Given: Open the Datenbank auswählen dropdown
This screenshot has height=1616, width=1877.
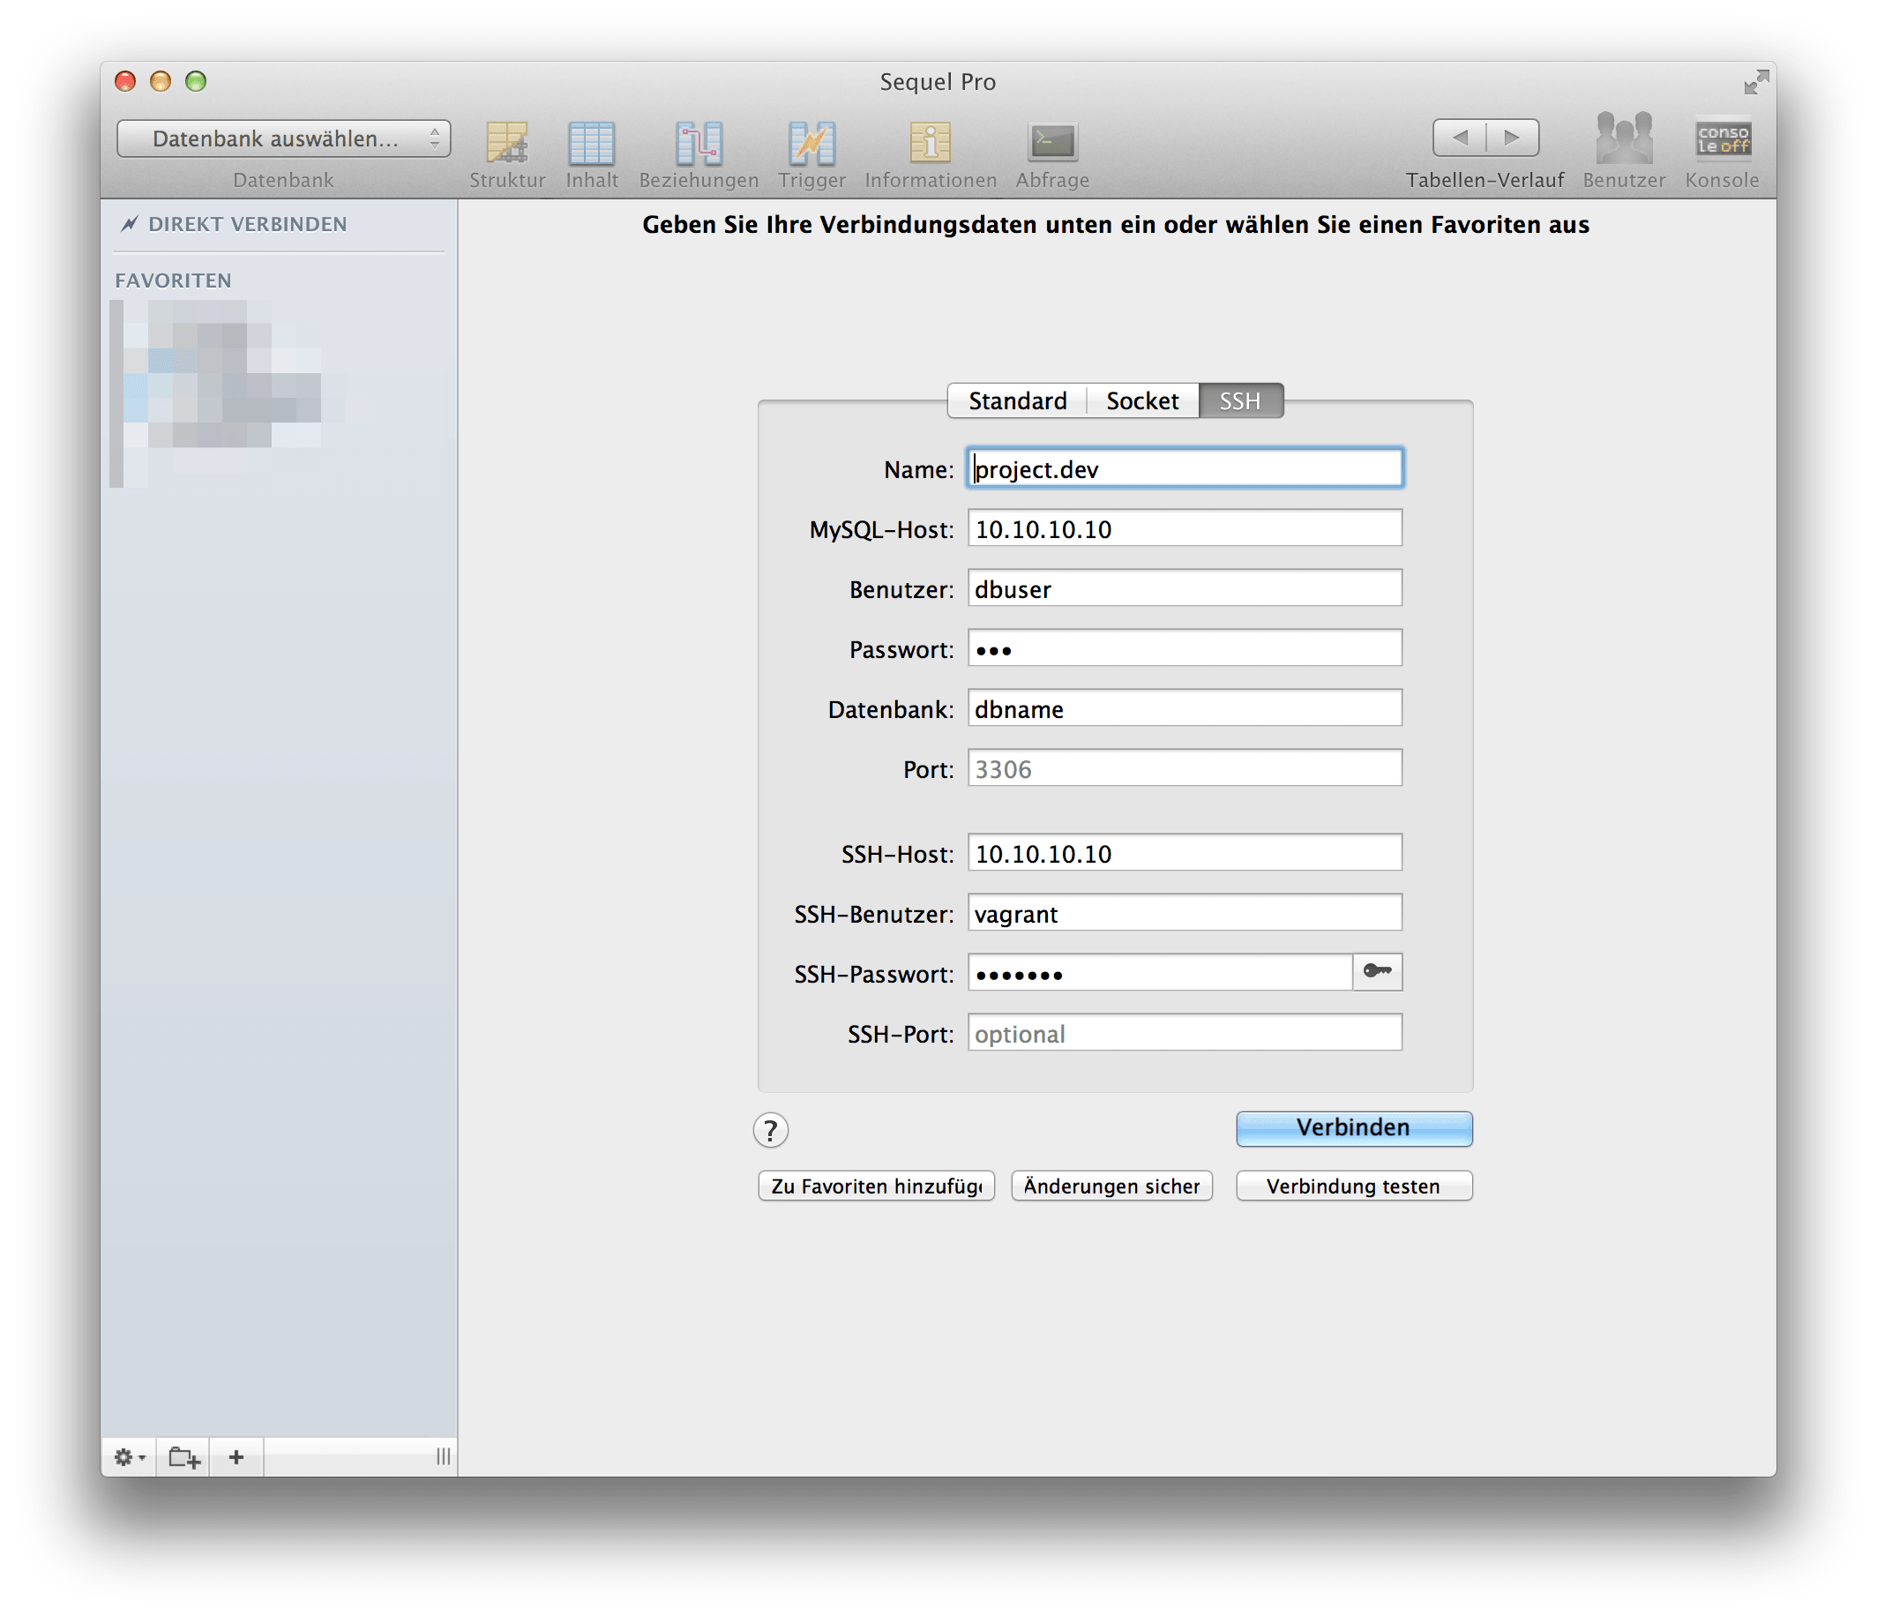Looking at the screenshot, I should (x=283, y=138).
